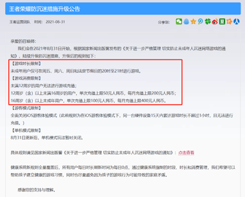
Task: Click the paragraph starting 健康系统新规则全量覆盖后
Action: (123, 171)
